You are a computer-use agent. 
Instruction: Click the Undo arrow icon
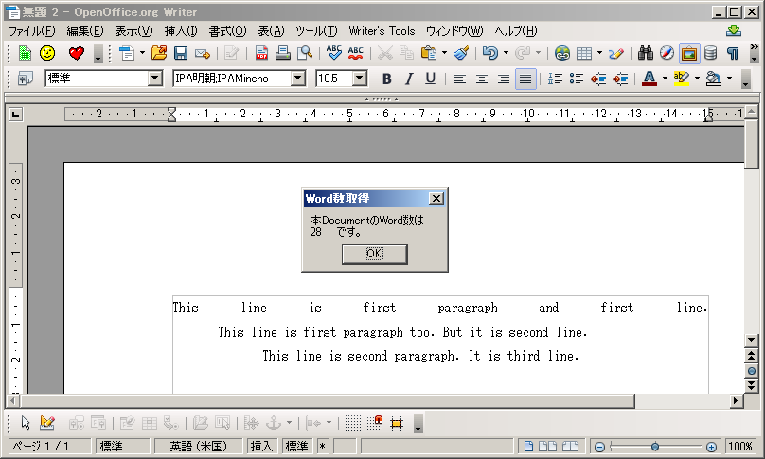point(489,53)
